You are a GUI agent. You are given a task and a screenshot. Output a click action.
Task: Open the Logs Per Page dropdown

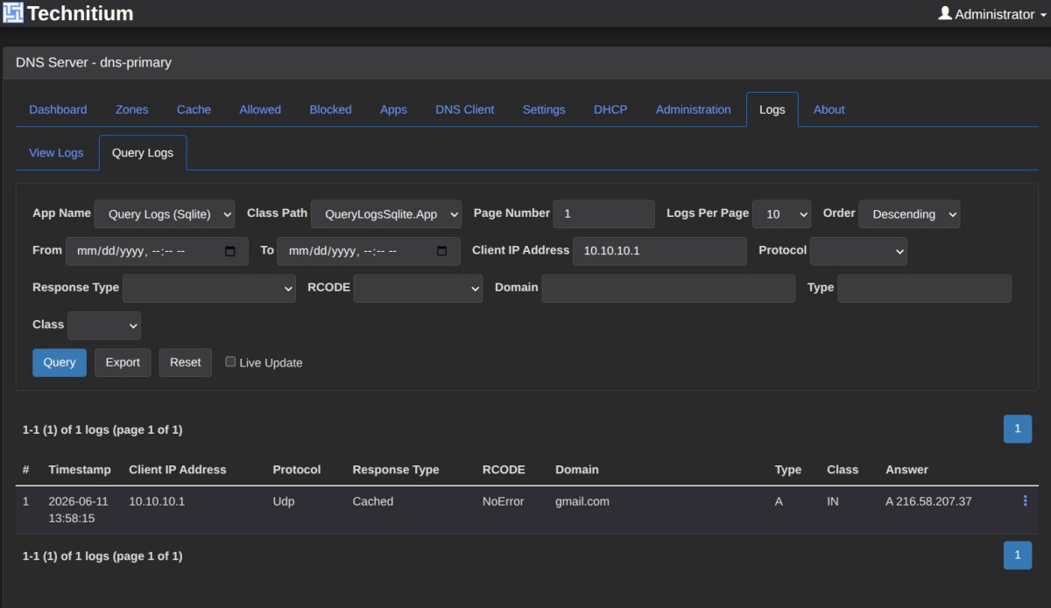[782, 214]
